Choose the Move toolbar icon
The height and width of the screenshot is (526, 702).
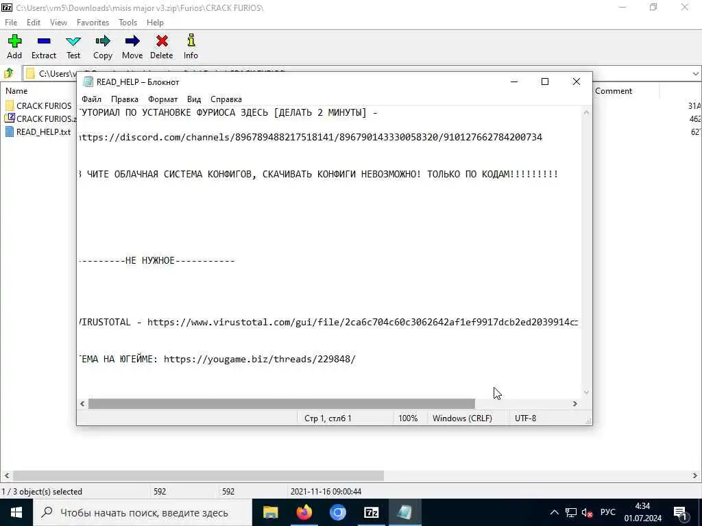click(132, 47)
